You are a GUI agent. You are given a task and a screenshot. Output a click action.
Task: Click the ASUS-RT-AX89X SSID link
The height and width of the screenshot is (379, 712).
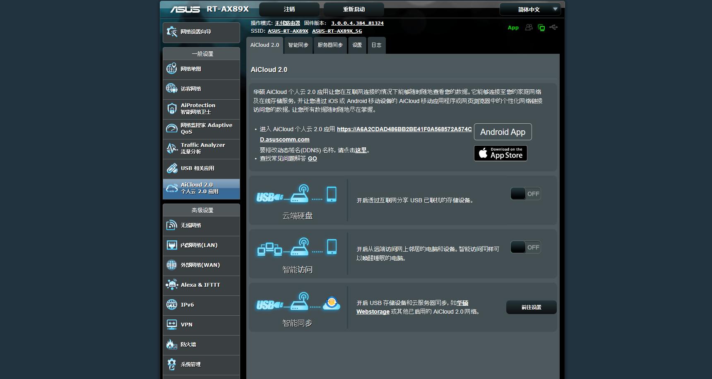point(288,31)
